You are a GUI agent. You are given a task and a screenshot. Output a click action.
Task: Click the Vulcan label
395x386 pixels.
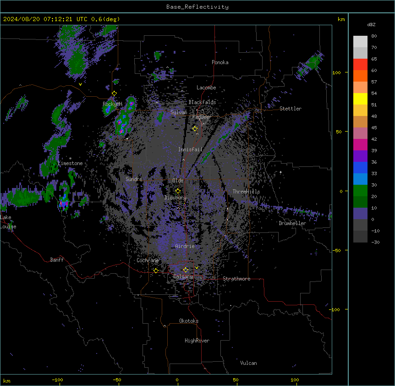tap(248, 363)
